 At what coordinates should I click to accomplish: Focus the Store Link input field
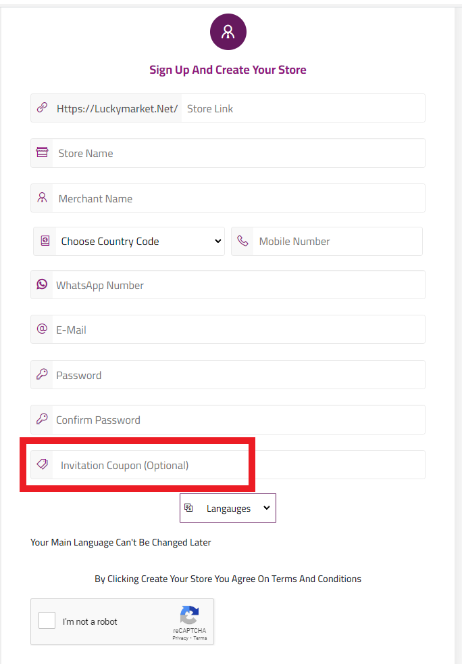pos(301,108)
